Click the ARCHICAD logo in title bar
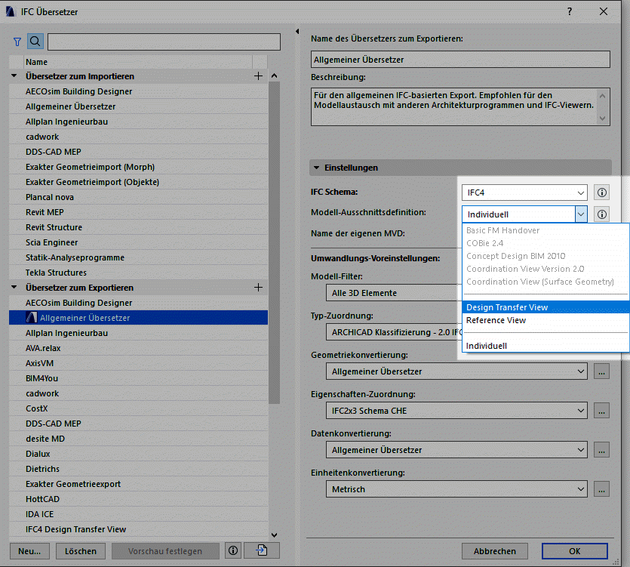This screenshot has width=630, height=567. pyautogui.click(x=11, y=11)
